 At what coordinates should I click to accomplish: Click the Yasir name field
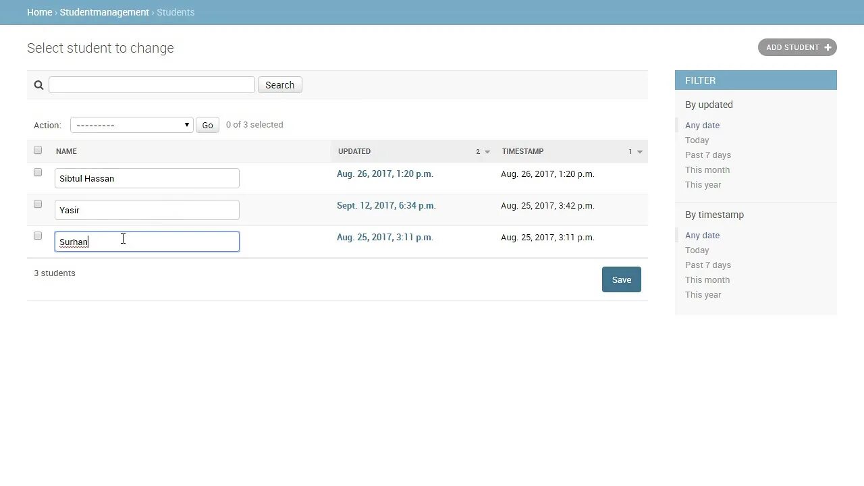[146, 210]
